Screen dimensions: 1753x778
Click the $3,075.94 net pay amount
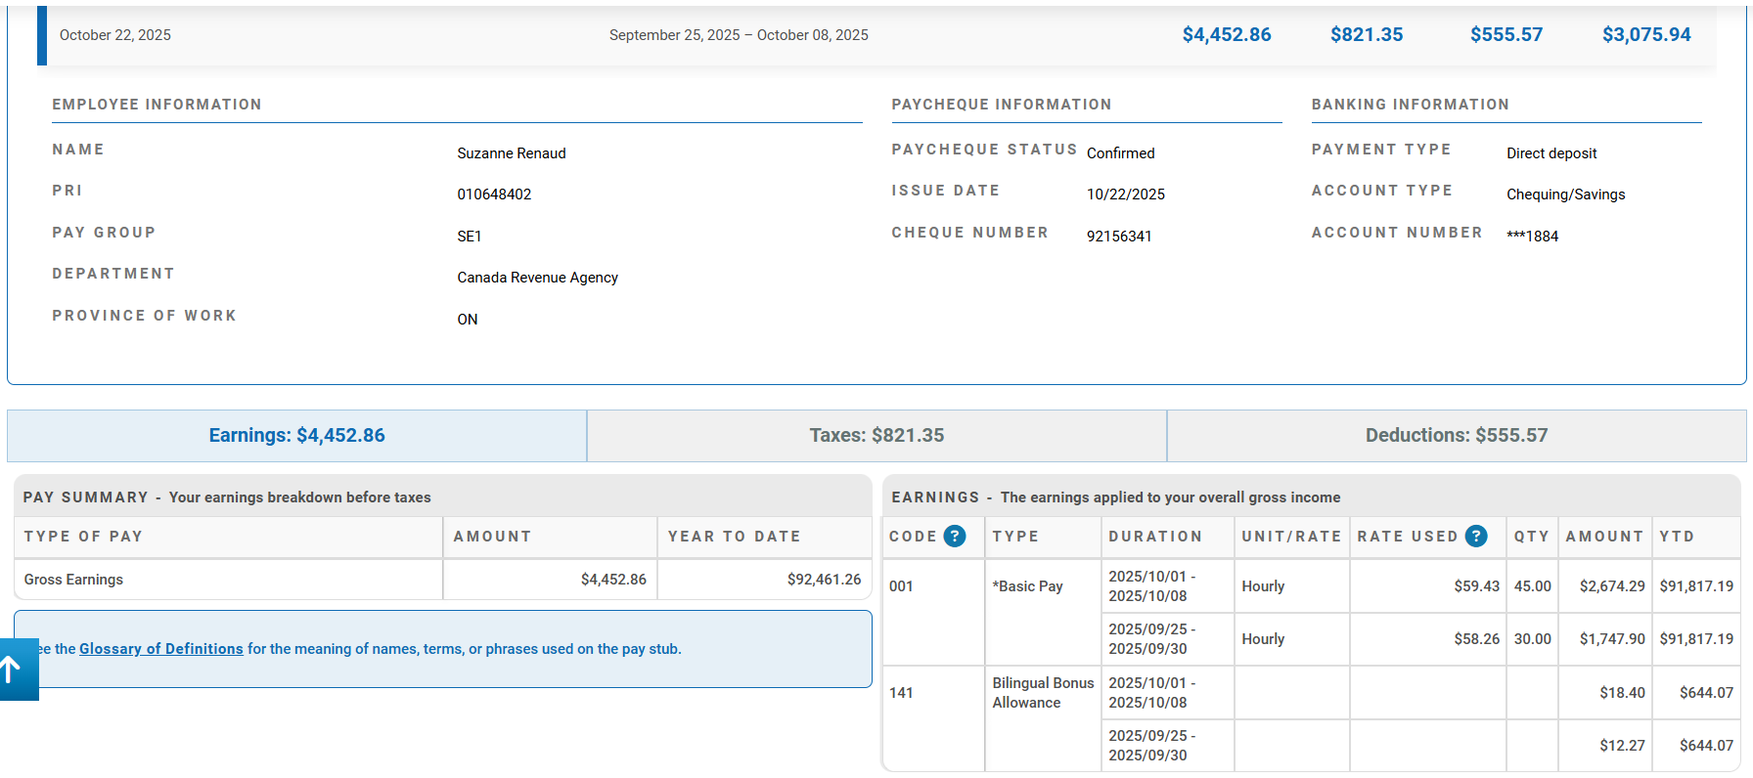1645,35
